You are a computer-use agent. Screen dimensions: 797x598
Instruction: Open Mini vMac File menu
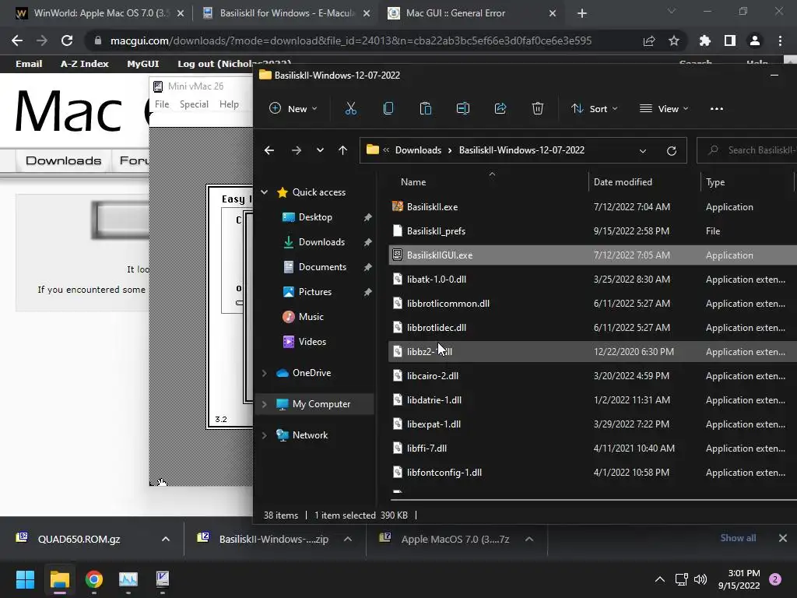click(162, 104)
